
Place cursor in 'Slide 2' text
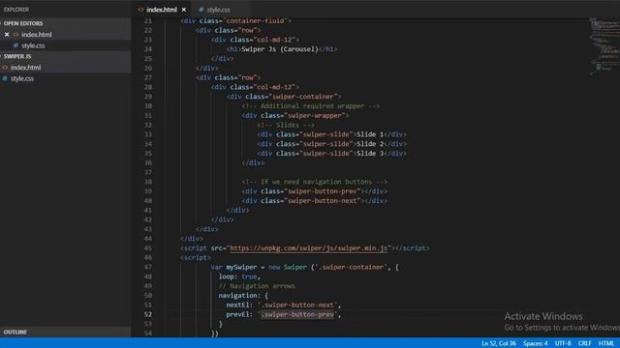370,144
